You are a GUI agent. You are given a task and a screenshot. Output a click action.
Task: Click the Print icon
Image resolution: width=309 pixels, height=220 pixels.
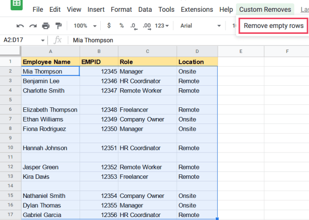click(x=46, y=26)
